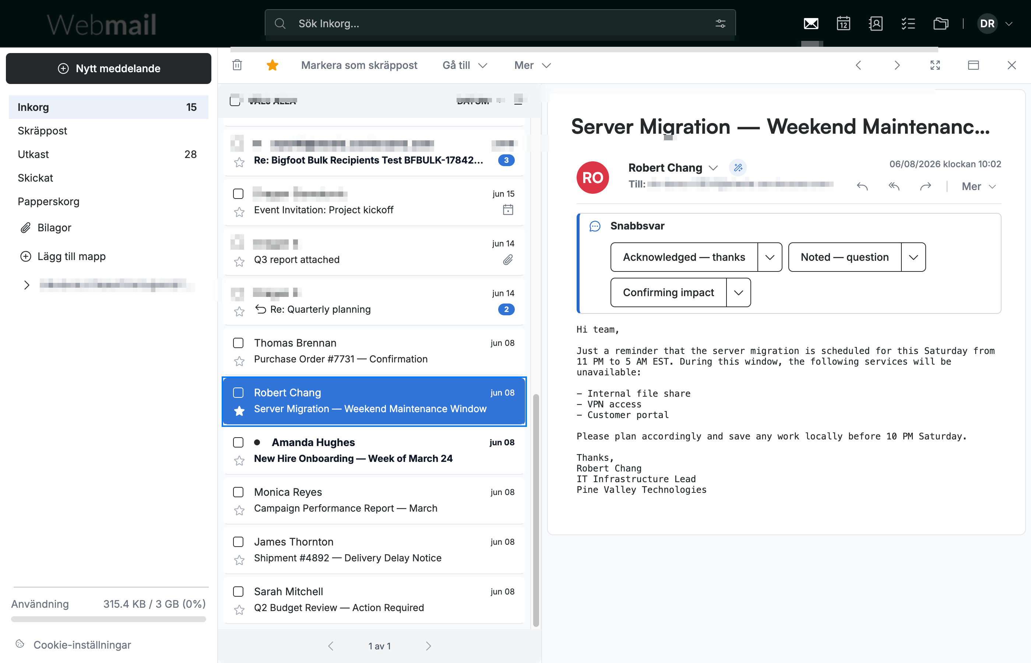
Task: Open the Skräppost folder
Action: [x=108, y=131]
